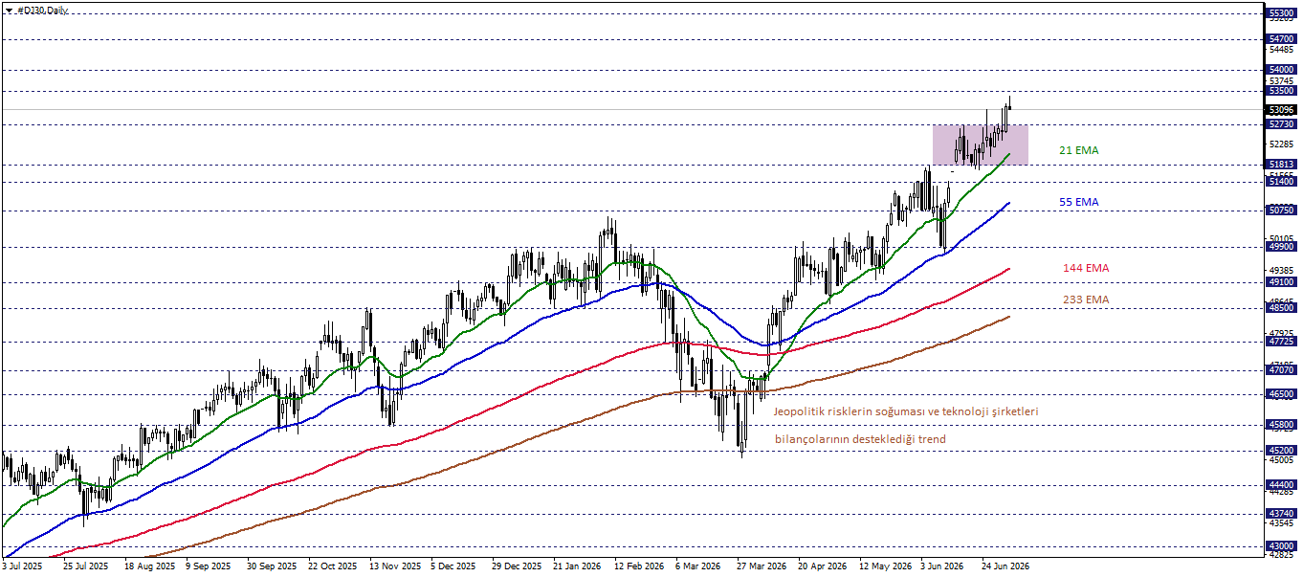
Task: Open the chart menu triangle beside #DJ30
Action: 9,10
